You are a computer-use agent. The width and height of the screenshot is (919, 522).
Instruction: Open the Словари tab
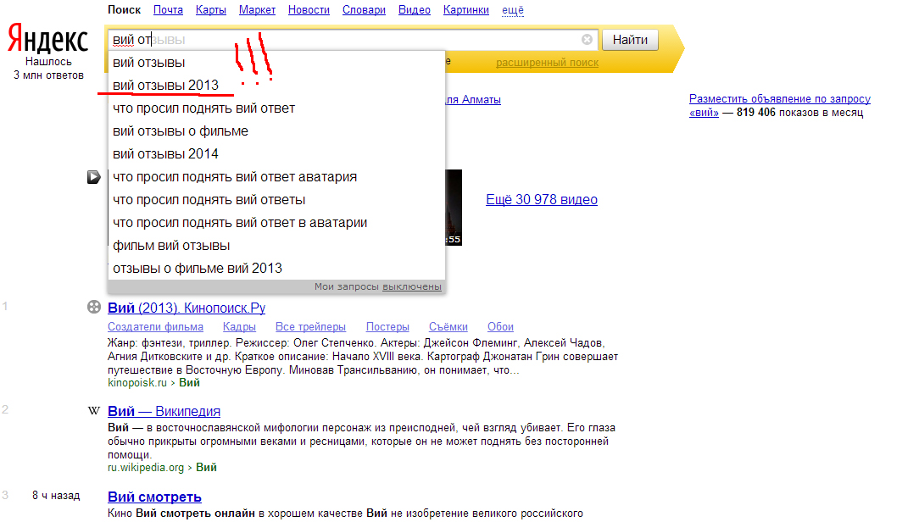364,10
